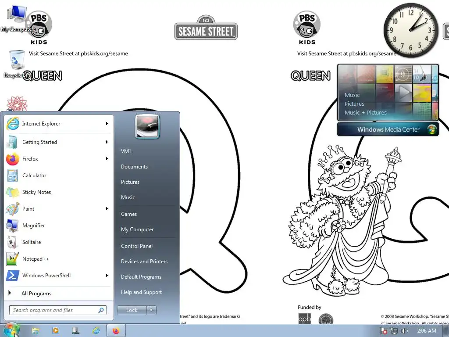Select Pictures in Media Center gadget
Image resolution: width=449 pixels, height=337 pixels.
click(354, 104)
